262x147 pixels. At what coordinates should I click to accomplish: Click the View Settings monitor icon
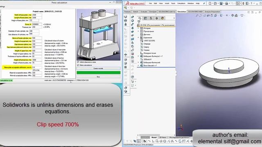coord(242,16)
